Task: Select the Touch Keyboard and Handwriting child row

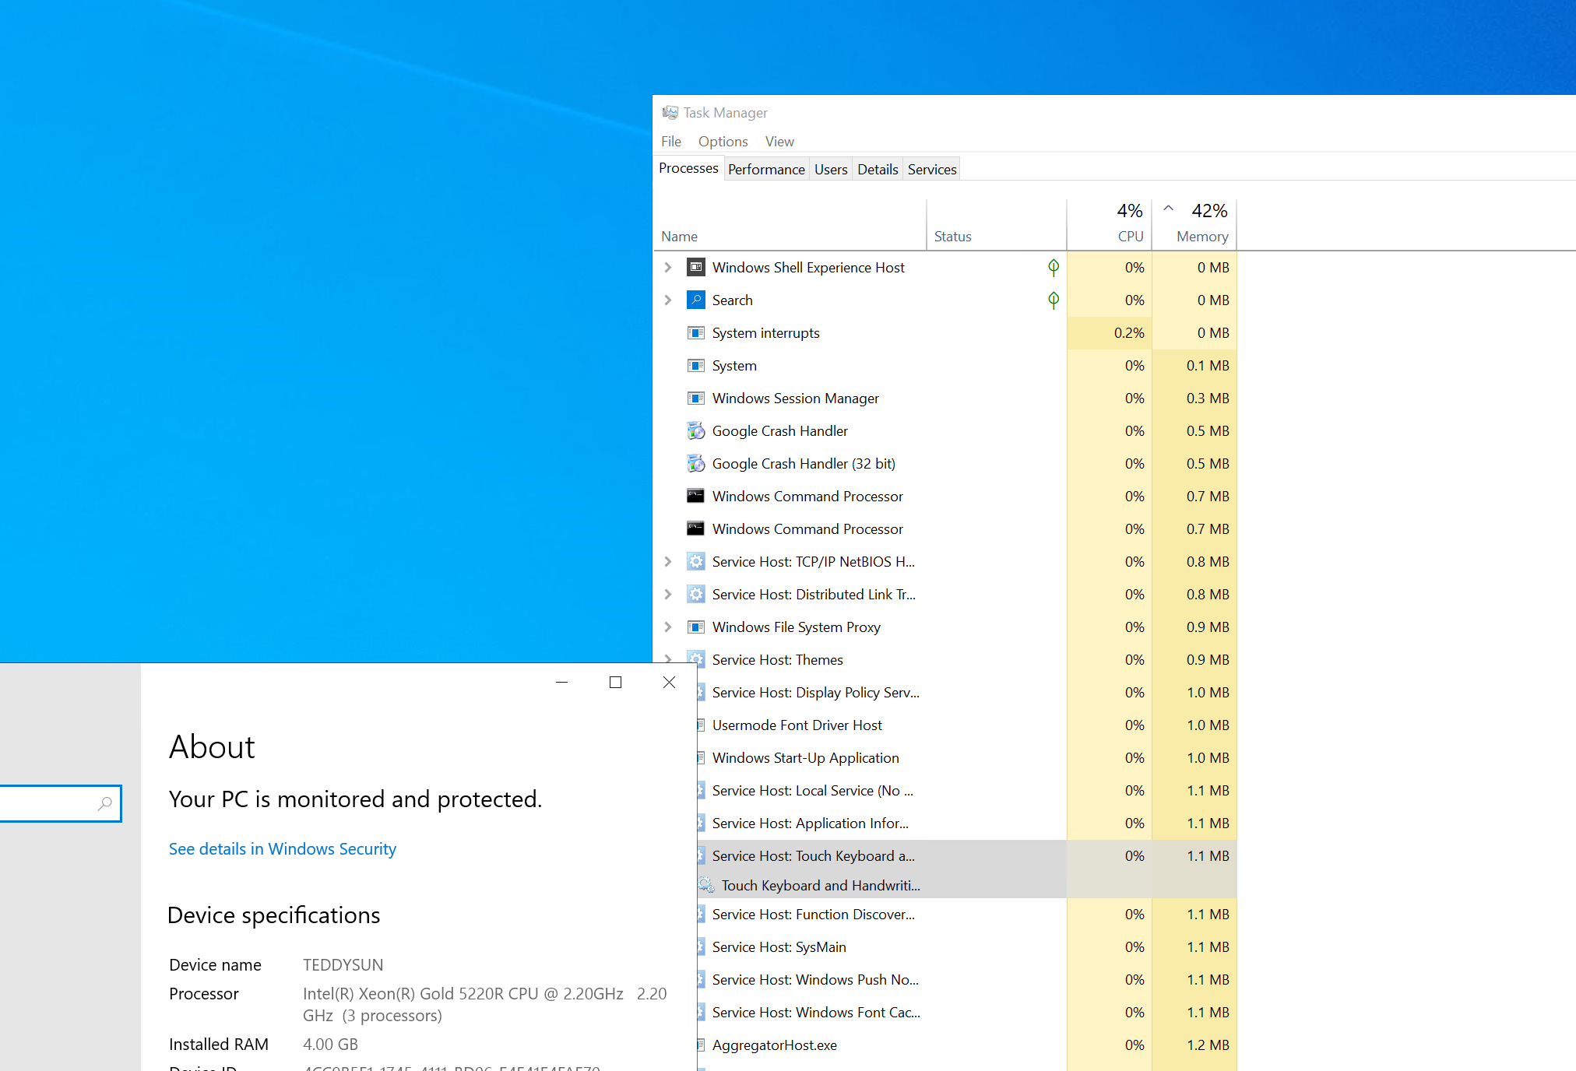Action: coord(966,885)
